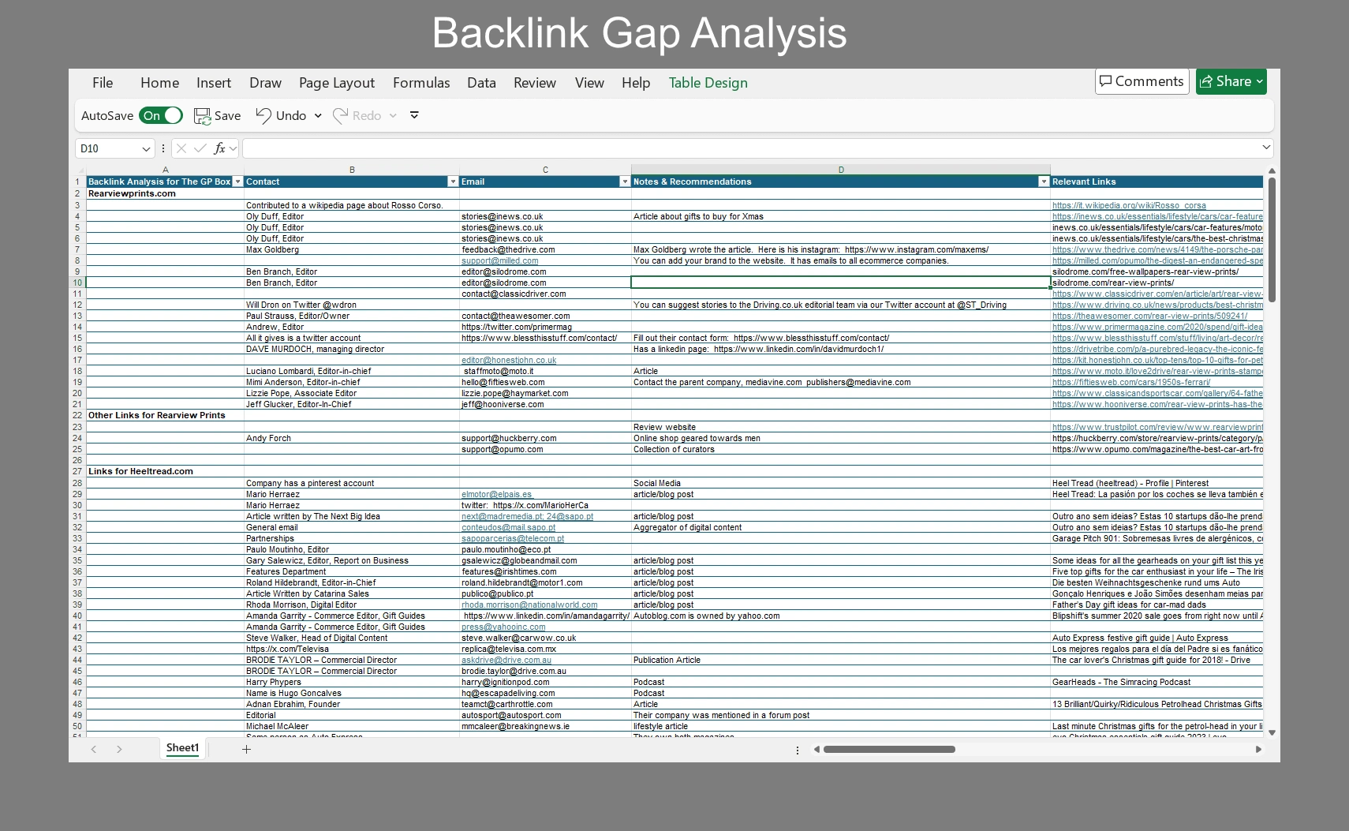Toggle the AutoSave switch
The image size is (1349, 831).
click(x=161, y=116)
